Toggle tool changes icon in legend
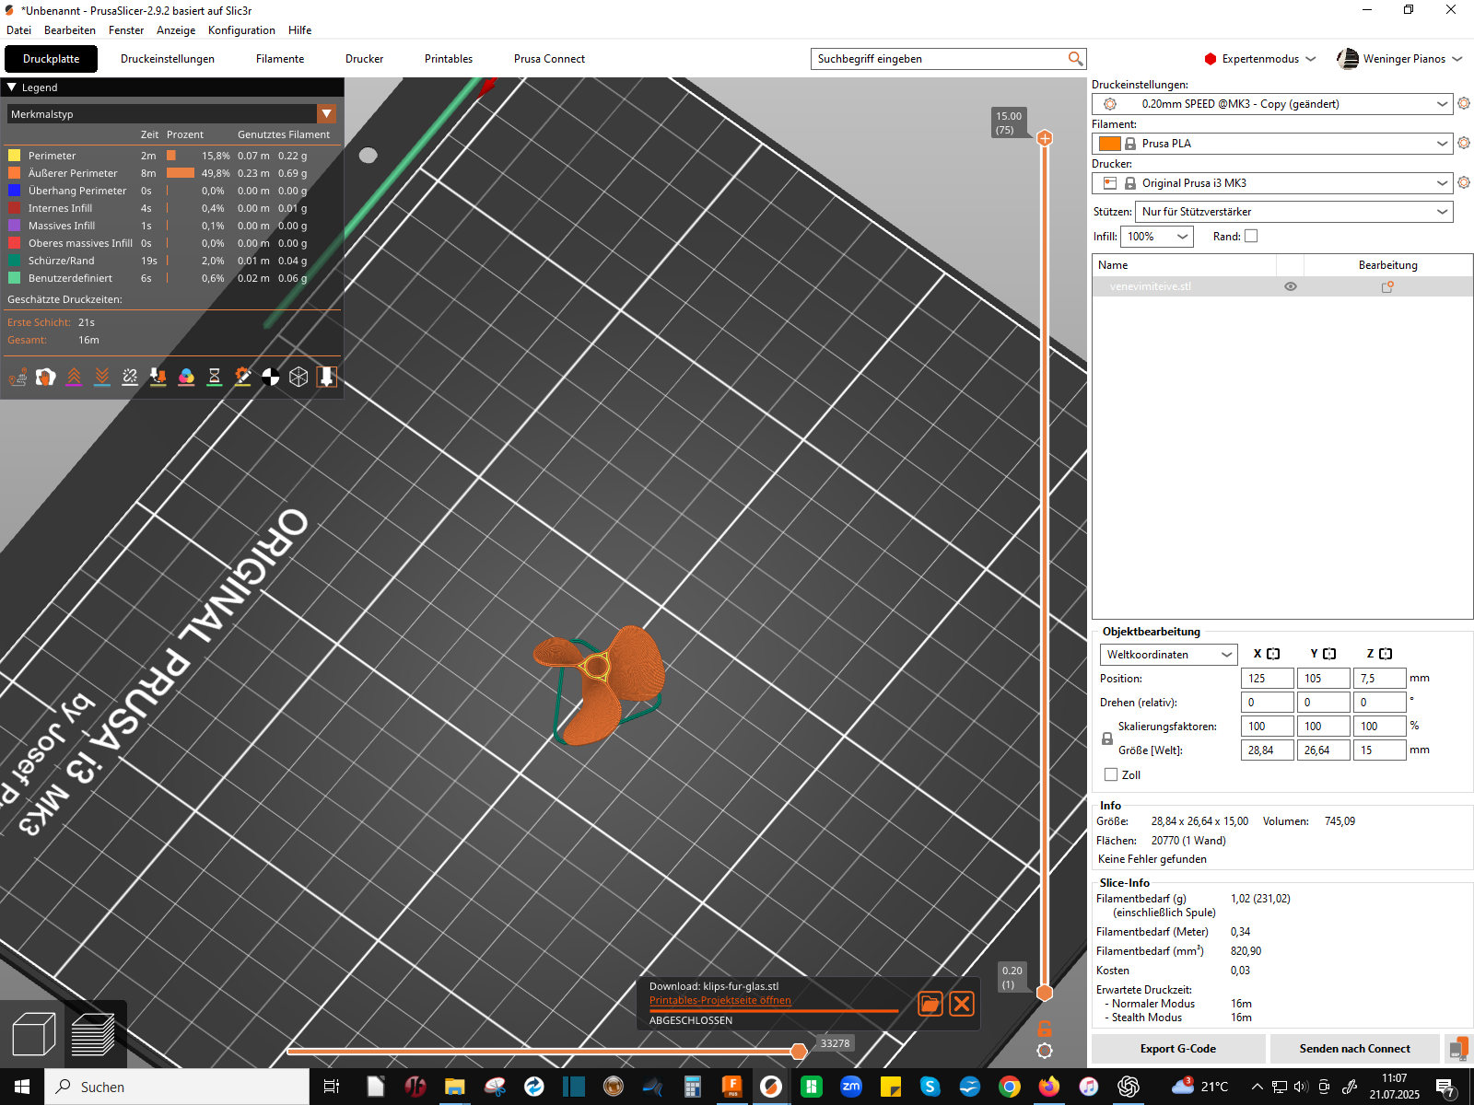 (158, 377)
